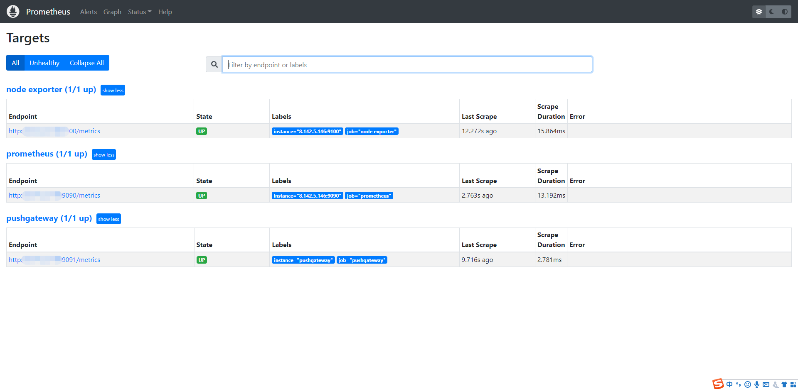The width and height of the screenshot is (798, 389).
Task: Focus the Filter by endpoint or labels field
Action: point(407,64)
